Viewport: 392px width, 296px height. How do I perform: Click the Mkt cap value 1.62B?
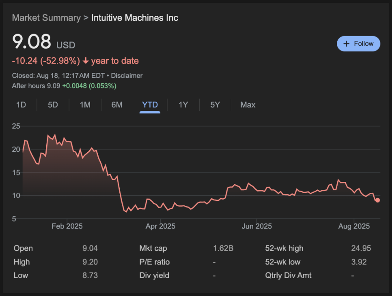[223, 248]
